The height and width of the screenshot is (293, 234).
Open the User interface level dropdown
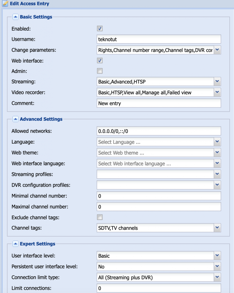click(217, 256)
